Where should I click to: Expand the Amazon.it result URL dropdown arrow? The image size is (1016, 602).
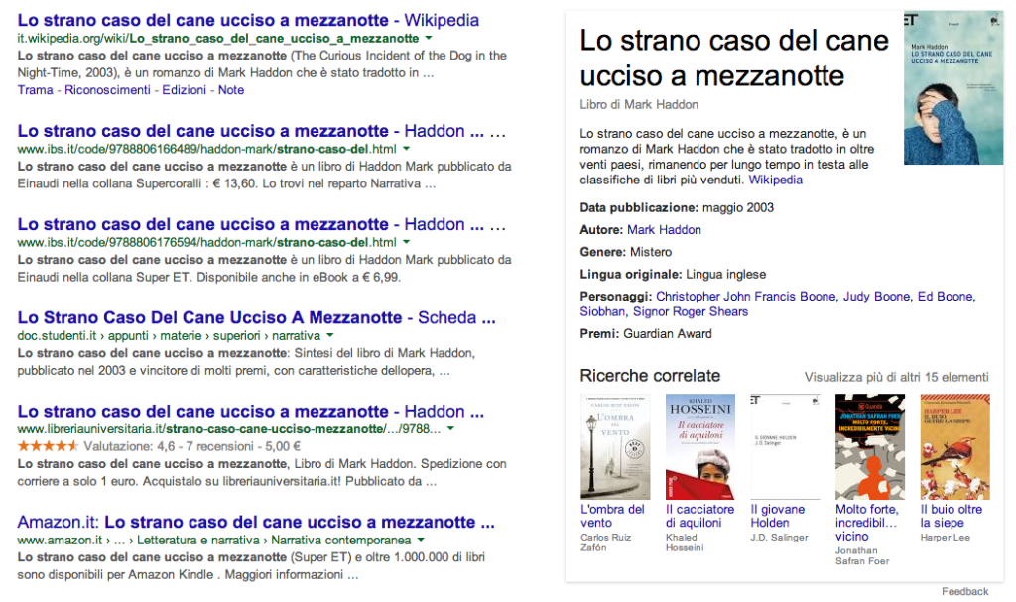[x=422, y=541]
